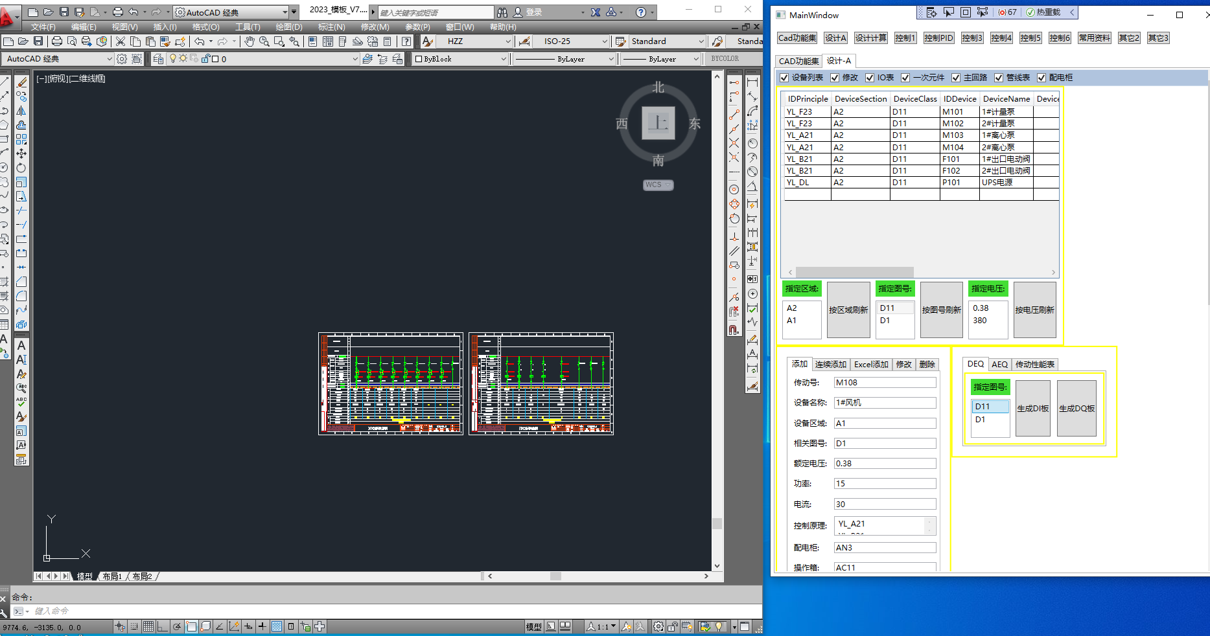
Task: Click the Undo arrow in standard toolbar
Action: [199, 41]
